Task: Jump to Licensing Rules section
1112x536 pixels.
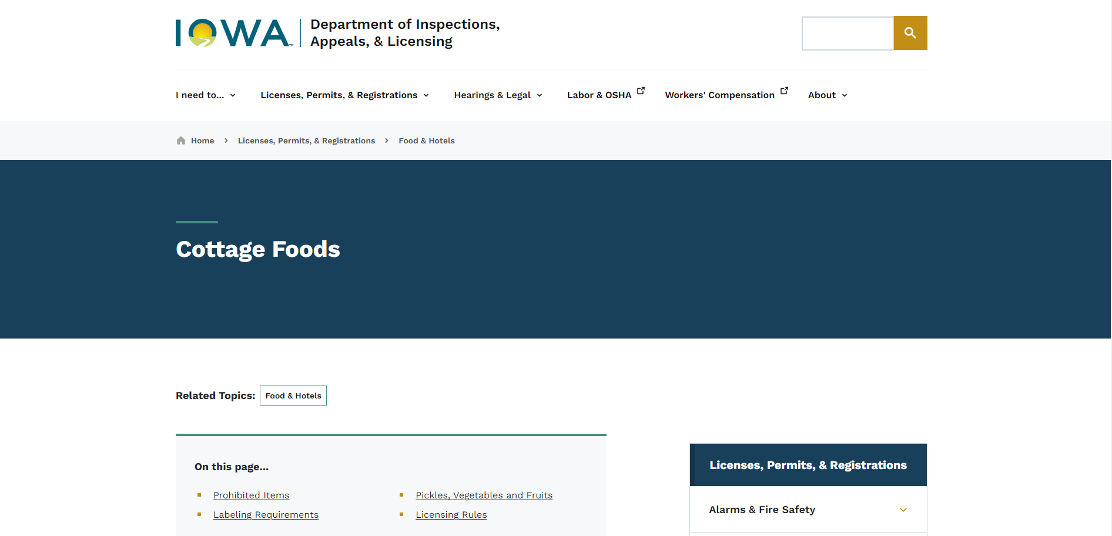Action: click(x=451, y=515)
